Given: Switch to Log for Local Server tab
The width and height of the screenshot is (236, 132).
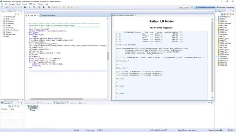Looking at the screenshot, I should click(x=48, y=15).
